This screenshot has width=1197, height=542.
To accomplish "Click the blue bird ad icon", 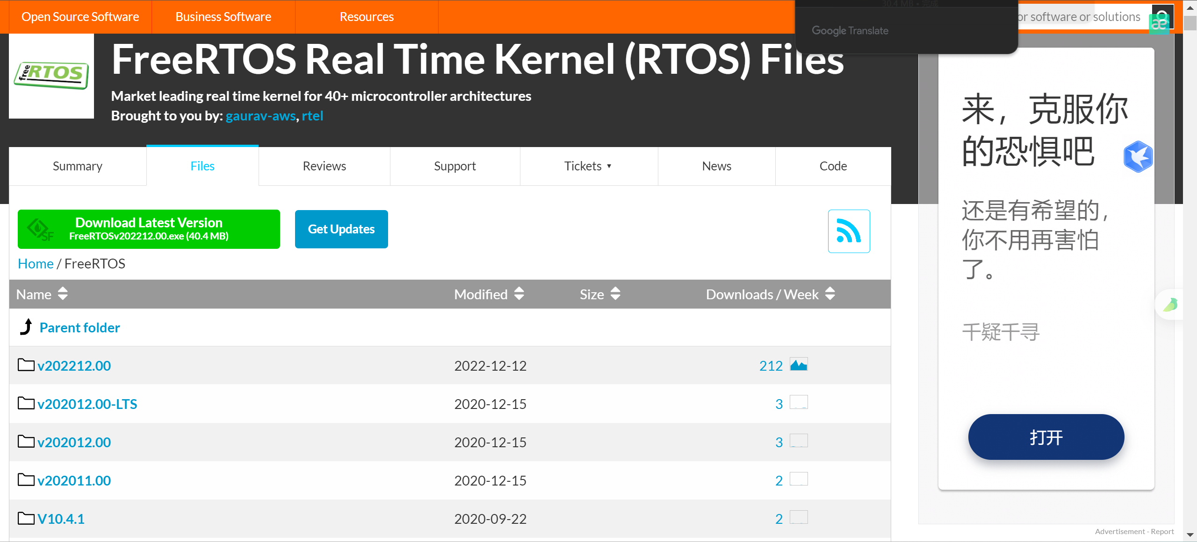I will [1138, 157].
